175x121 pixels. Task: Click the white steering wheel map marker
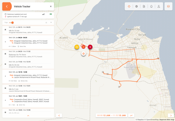click(x=83, y=54)
